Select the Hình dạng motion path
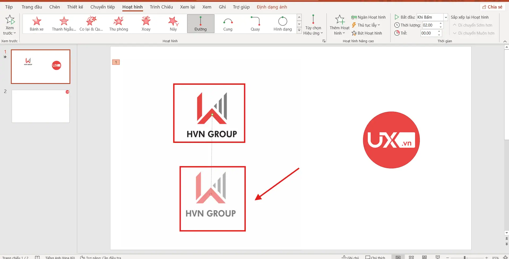The image size is (509, 259). point(283,24)
